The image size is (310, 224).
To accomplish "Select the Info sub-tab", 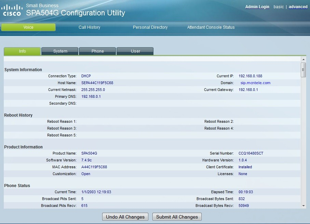I will click(22, 51).
